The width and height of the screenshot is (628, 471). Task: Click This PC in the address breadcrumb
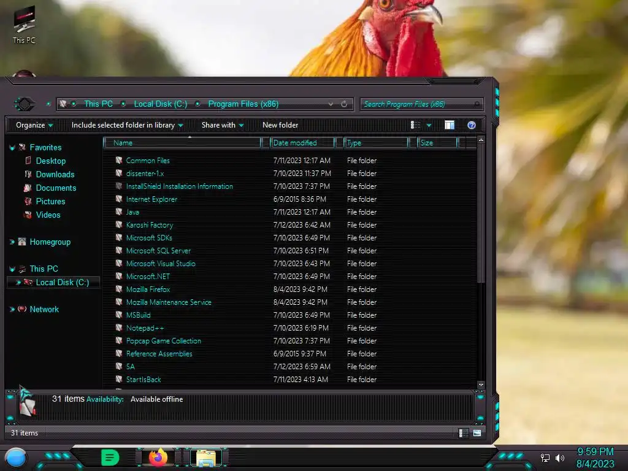pyautogui.click(x=98, y=104)
